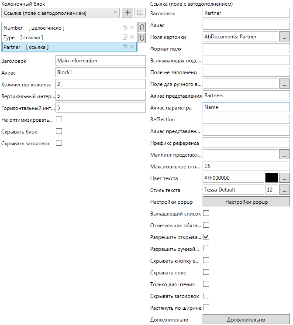Click the 'Дополнительно' button
This screenshot has height=325, width=293.
[x=246, y=320]
